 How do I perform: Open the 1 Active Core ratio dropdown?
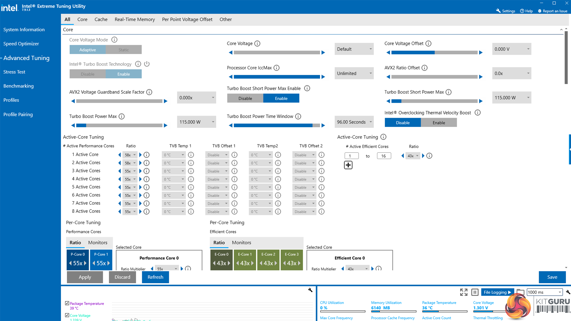pos(130,155)
